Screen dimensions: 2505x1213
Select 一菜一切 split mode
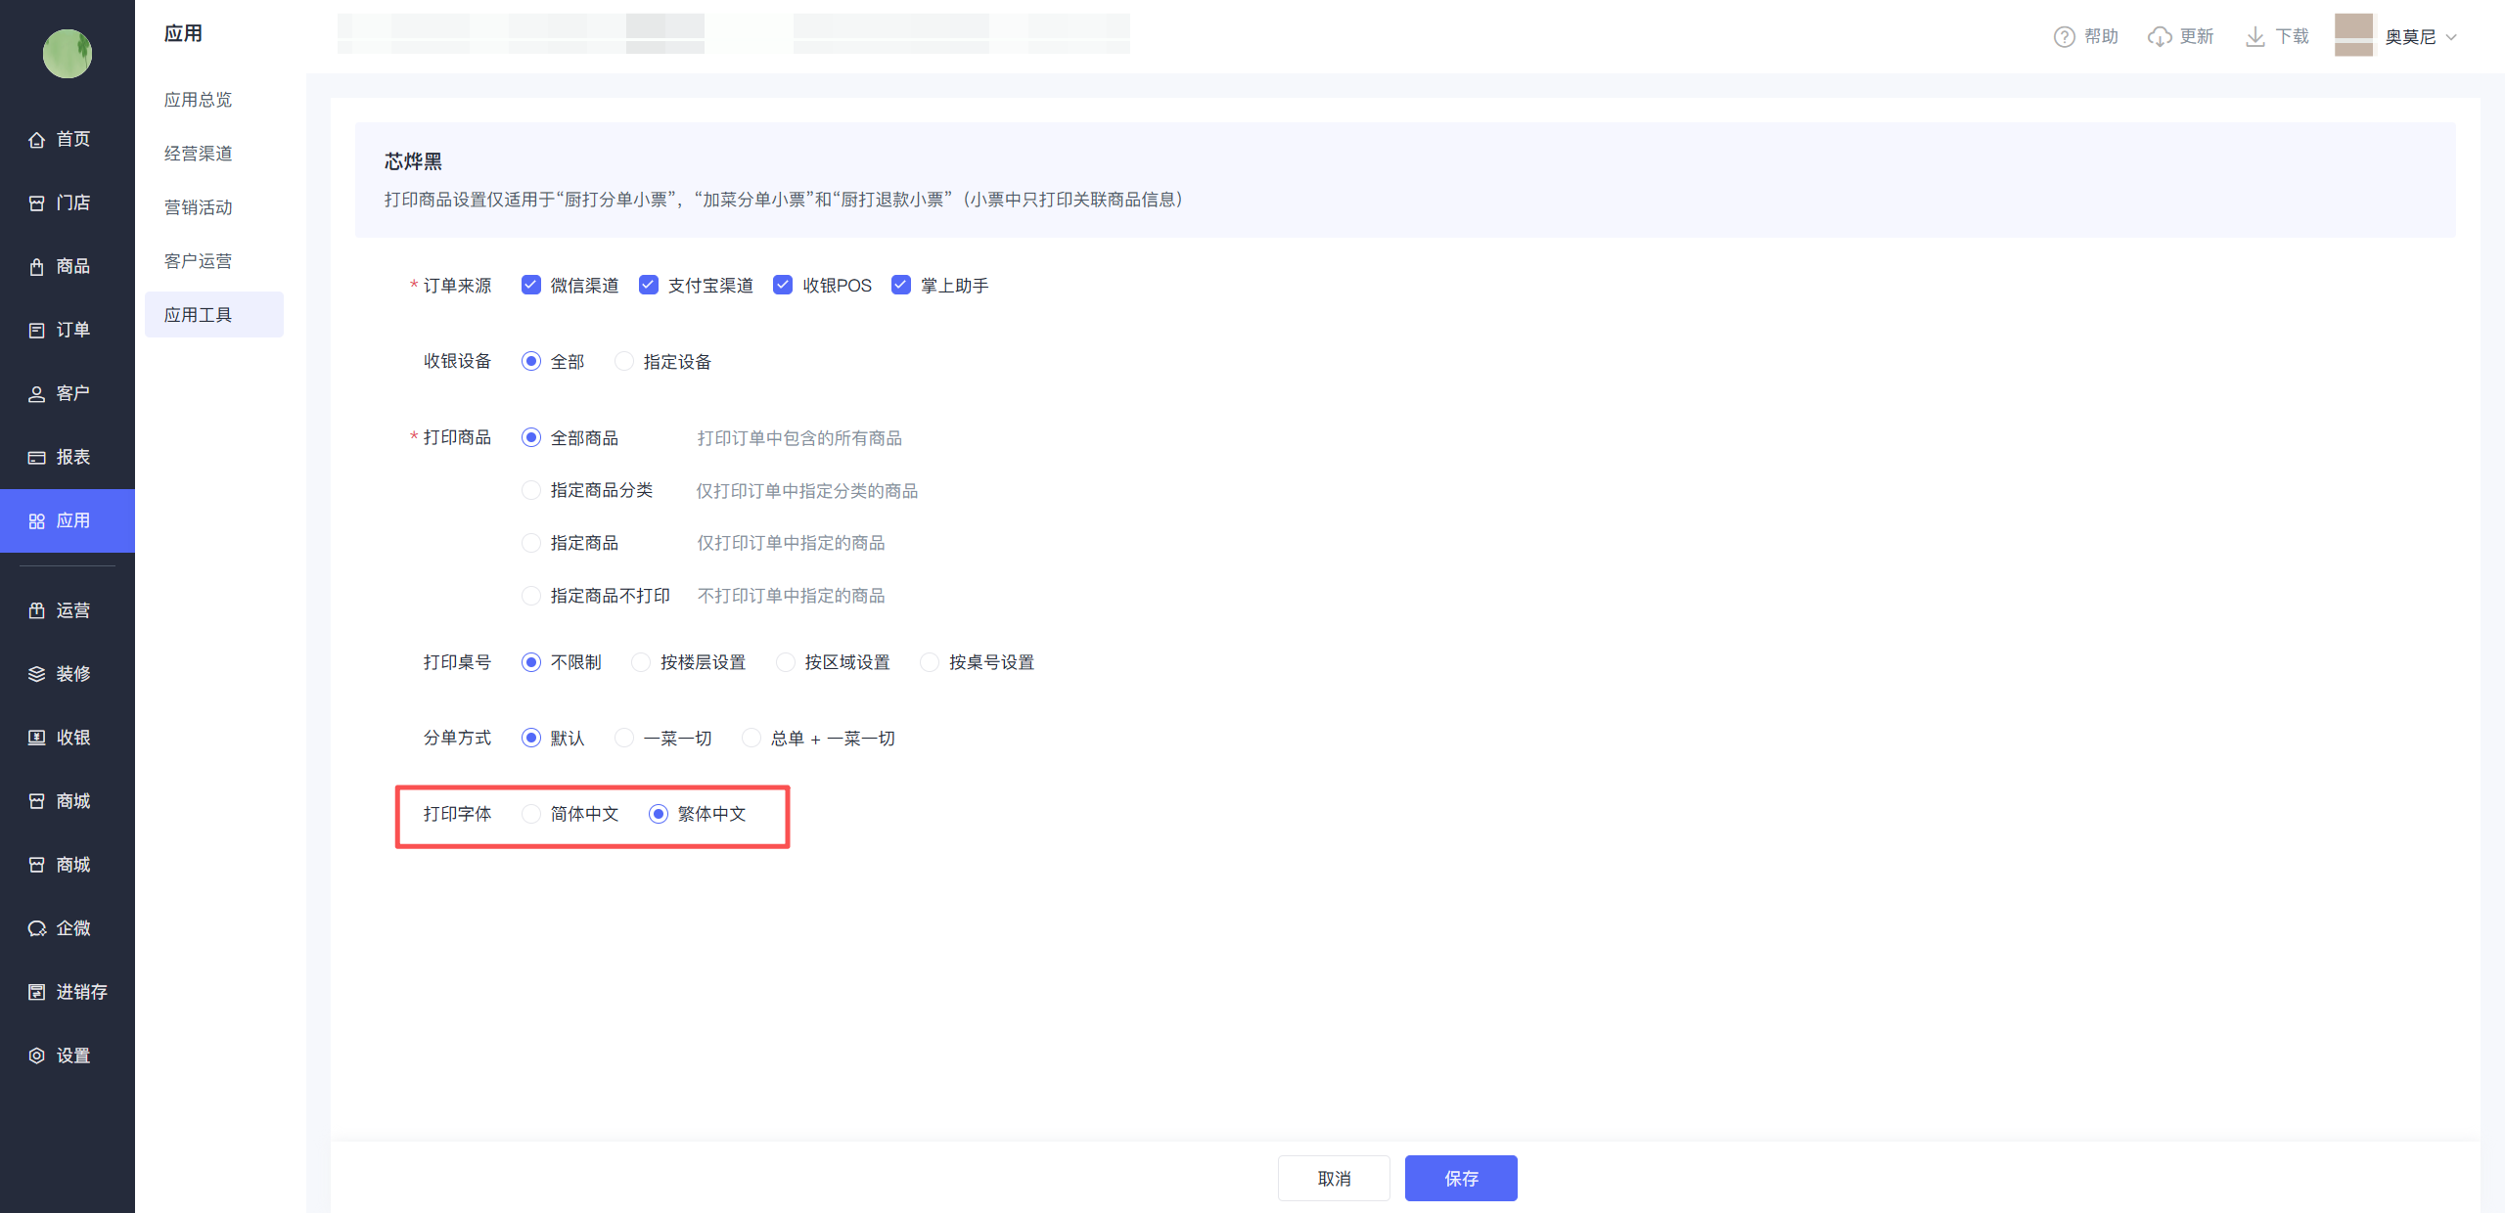click(624, 738)
